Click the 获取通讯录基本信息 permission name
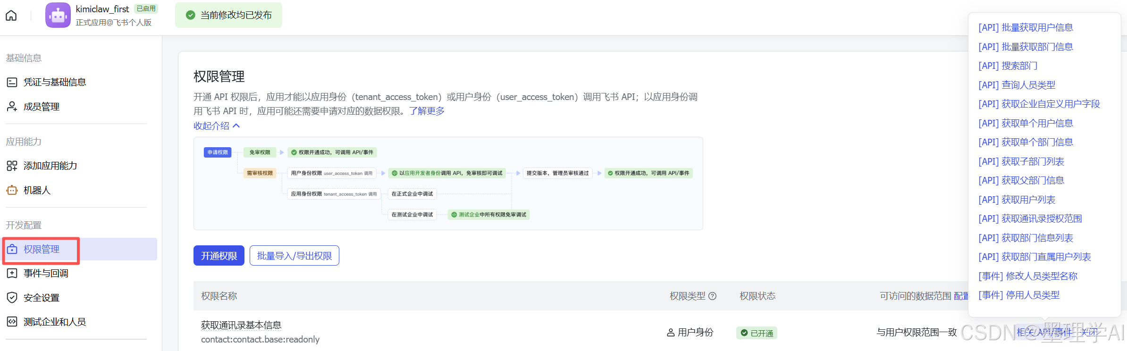The image size is (1127, 351). point(241,325)
